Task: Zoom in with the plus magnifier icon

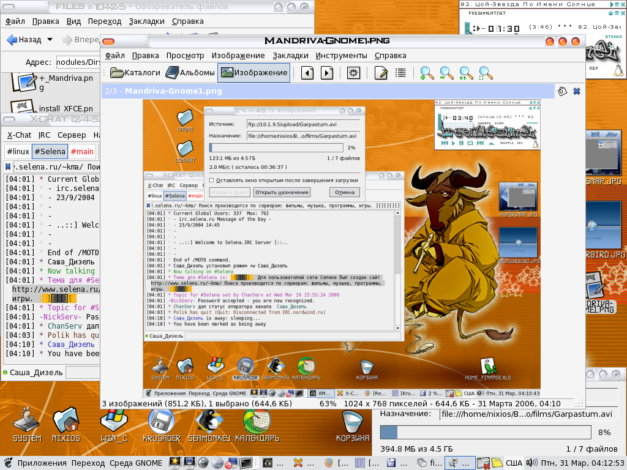Action: tap(427, 73)
